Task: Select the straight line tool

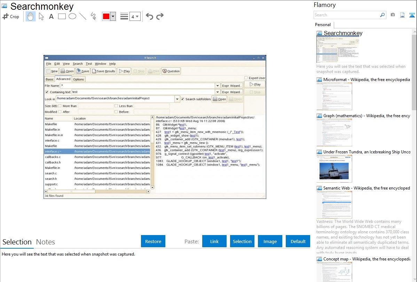Action: 83,16
